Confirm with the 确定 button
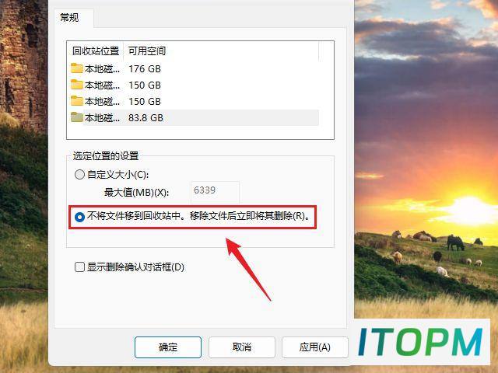The height and width of the screenshot is (373, 498). click(x=168, y=347)
